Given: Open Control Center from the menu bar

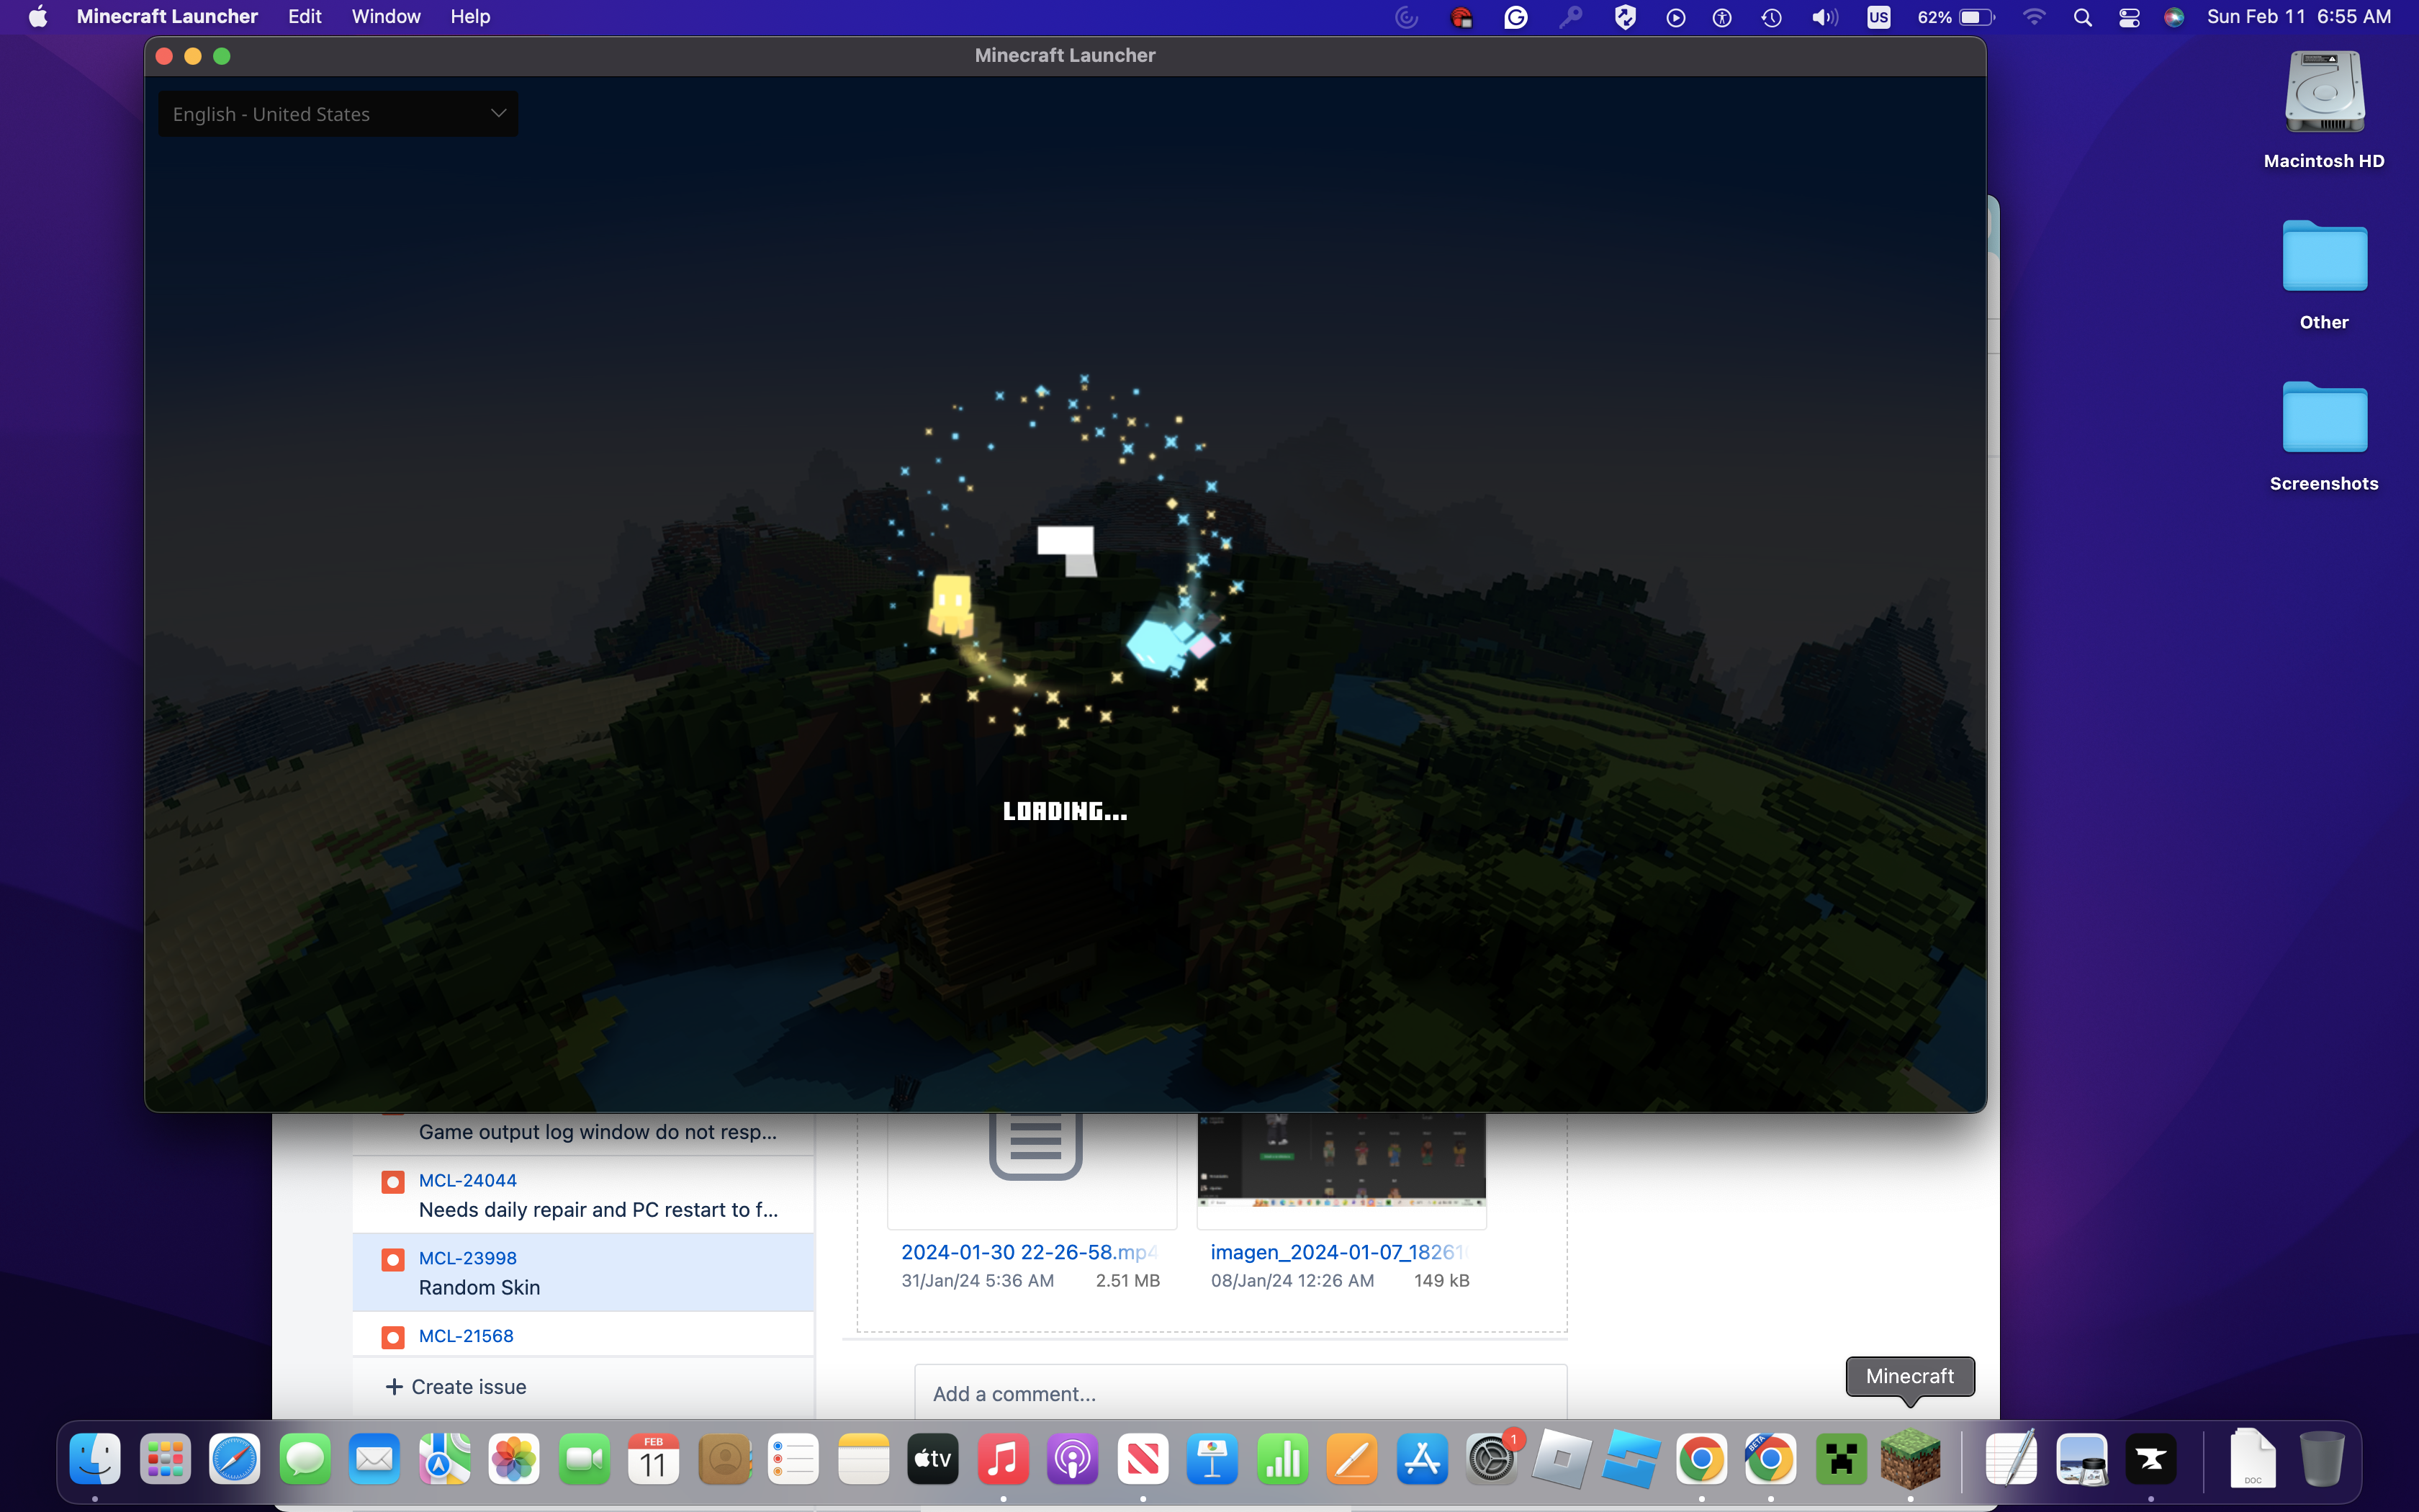Looking at the screenshot, I should coord(2129,17).
